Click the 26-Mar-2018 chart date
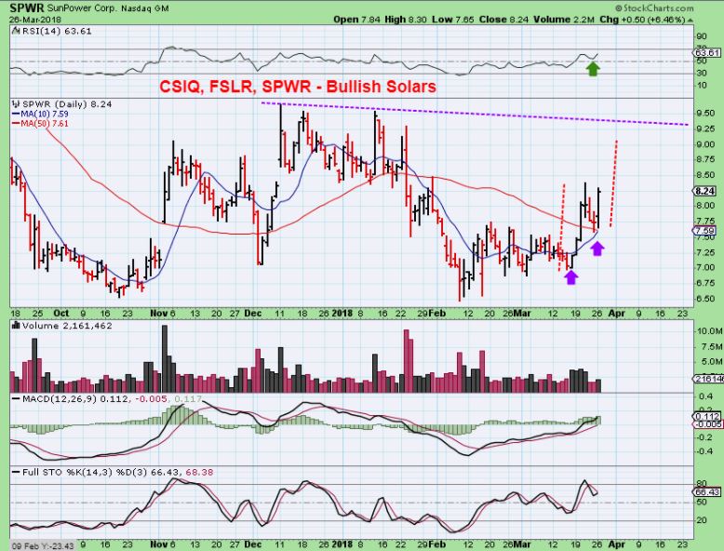 click(x=35, y=20)
